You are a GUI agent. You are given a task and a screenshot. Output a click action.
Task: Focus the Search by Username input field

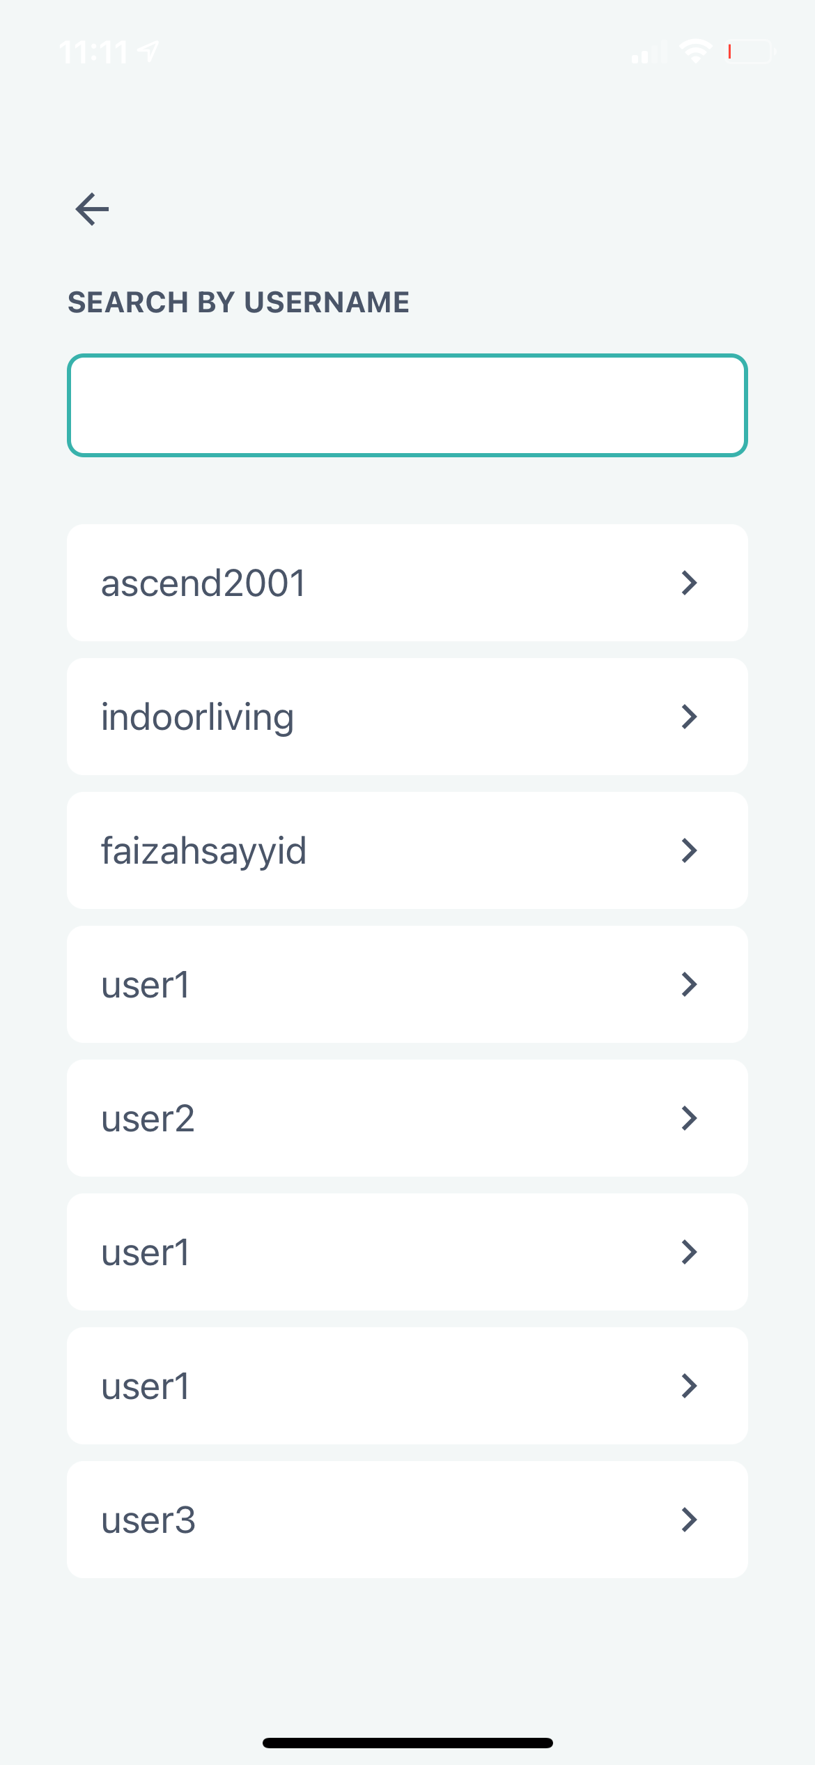pyautogui.click(x=407, y=406)
